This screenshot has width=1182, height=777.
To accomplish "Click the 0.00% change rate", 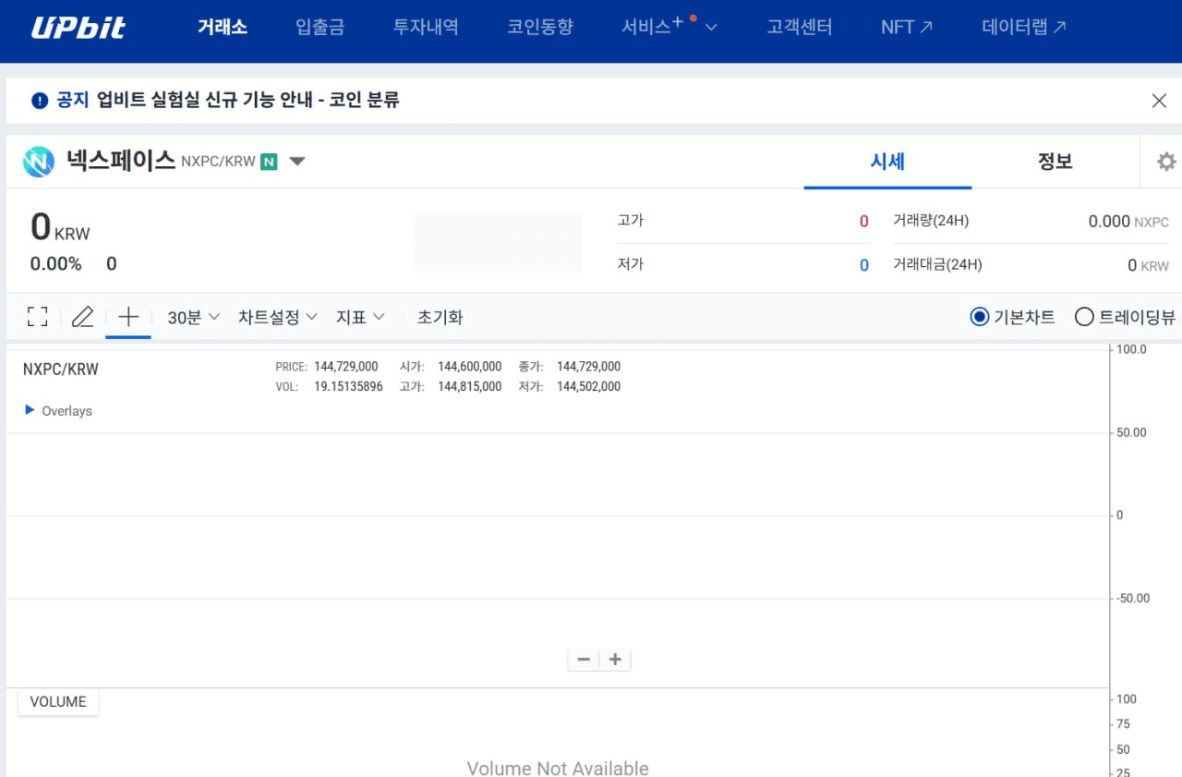I will point(55,264).
